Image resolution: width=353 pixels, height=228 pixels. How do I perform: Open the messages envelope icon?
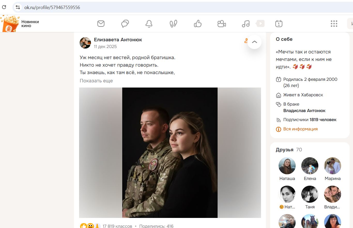[x=101, y=24]
